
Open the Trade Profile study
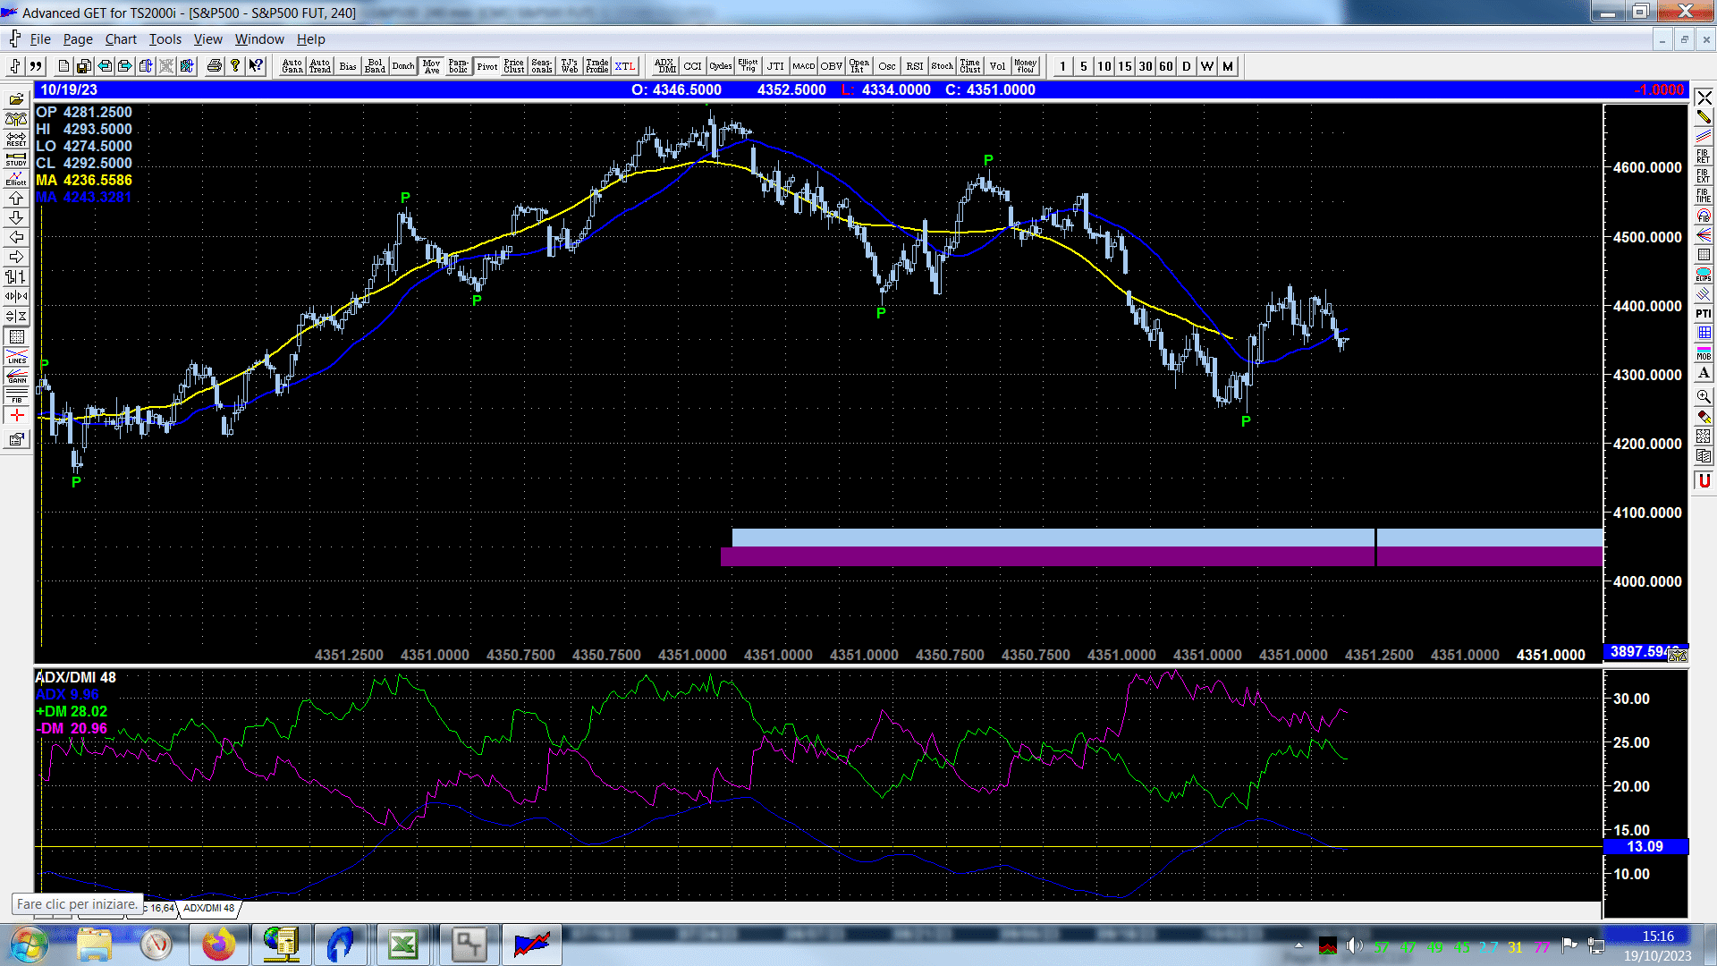click(597, 66)
